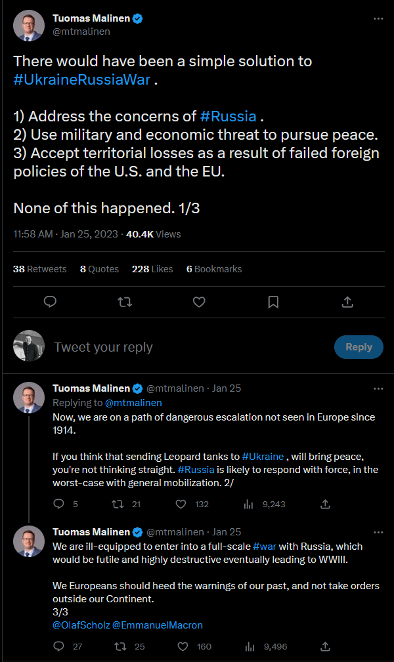Open Tuomas Malinen's profile picture in main tweet
The height and width of the screenshot is (662, 394).
pyautogui.click(x=29, y=26)
